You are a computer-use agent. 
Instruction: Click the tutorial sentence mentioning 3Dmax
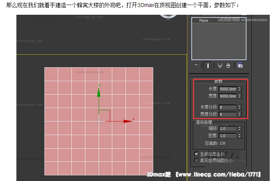click(x=123, y=5)
